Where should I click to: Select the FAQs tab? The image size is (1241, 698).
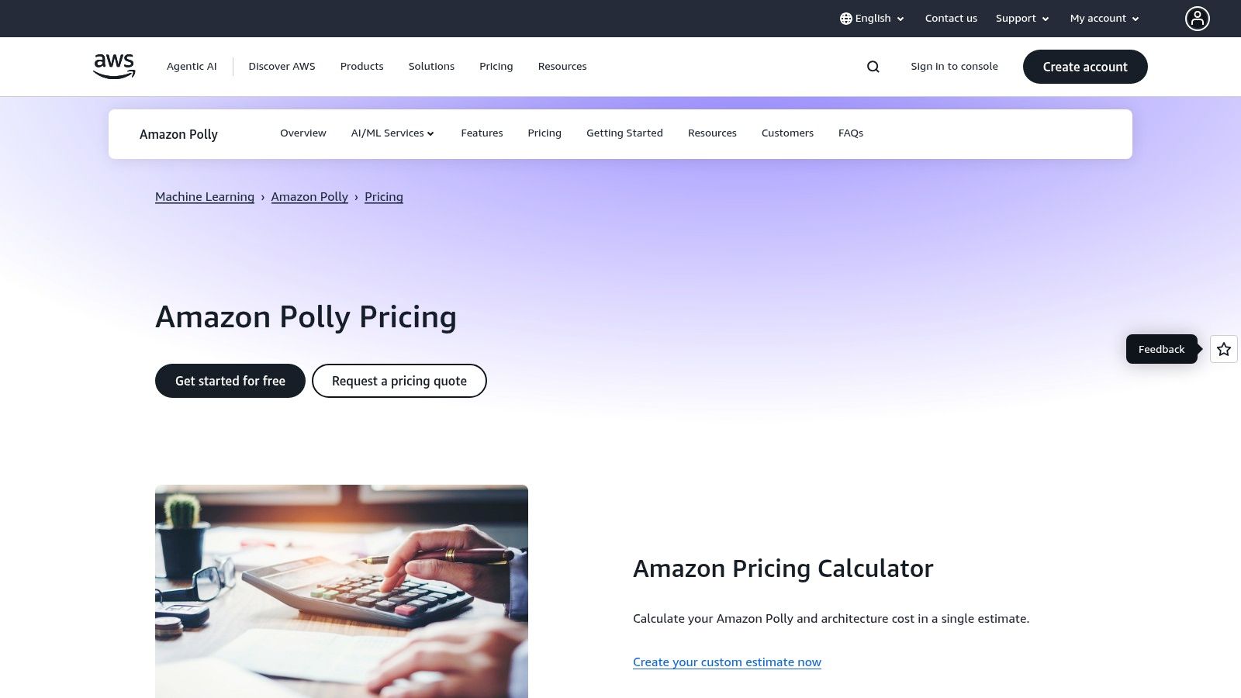click(851, 133)
